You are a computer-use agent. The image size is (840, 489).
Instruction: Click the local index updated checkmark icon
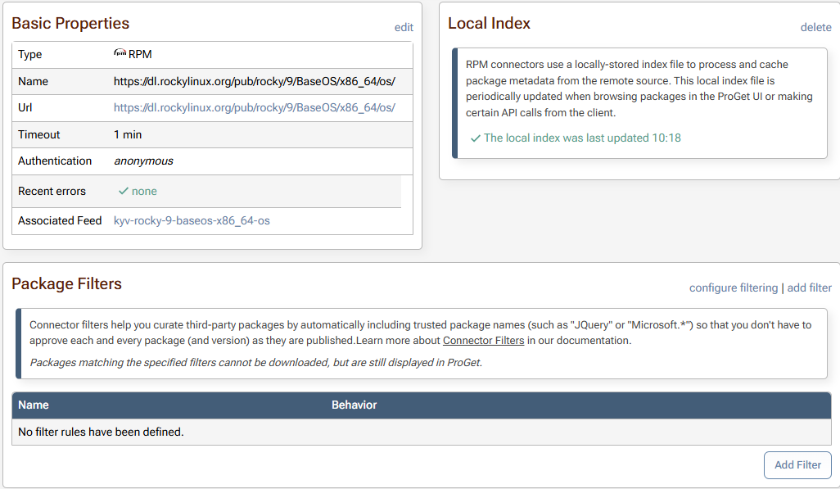click(475, 138)
